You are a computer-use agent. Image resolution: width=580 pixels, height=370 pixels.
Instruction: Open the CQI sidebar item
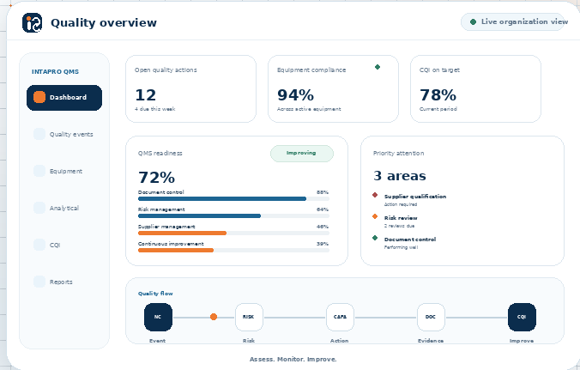(64, 245)
